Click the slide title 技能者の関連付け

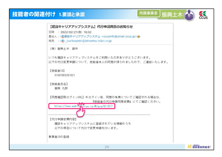[x=34, y=14]
